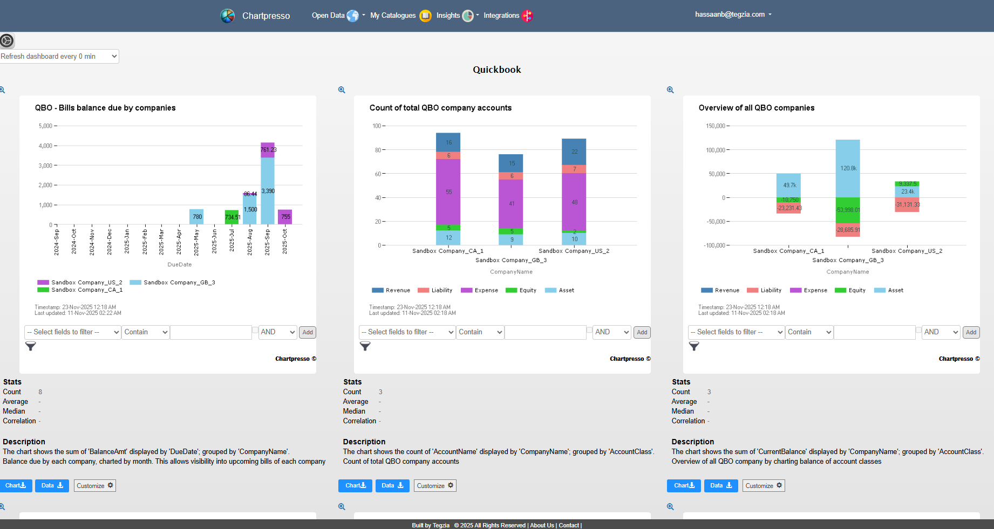
Task: Click the filter text input in Overview of QBO companies
Action: [x=874, y=332]
